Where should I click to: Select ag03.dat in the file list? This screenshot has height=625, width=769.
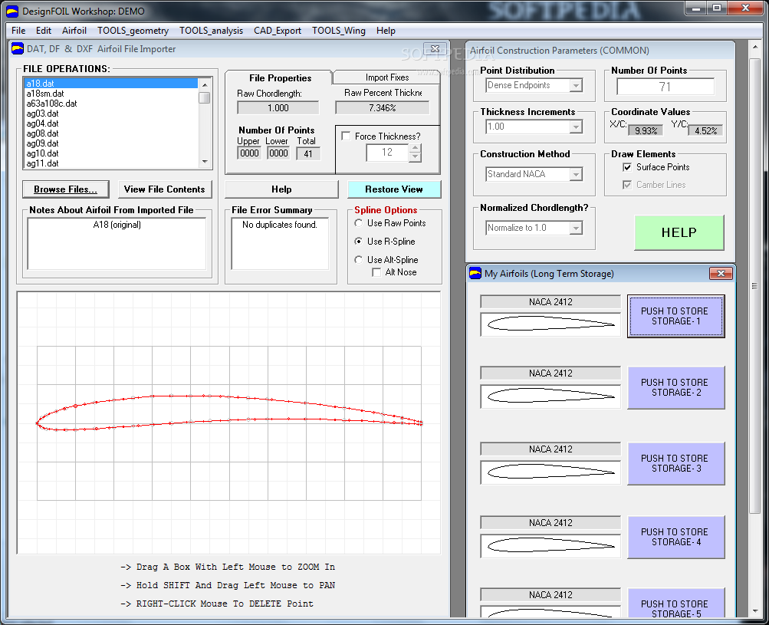point(111,113)
